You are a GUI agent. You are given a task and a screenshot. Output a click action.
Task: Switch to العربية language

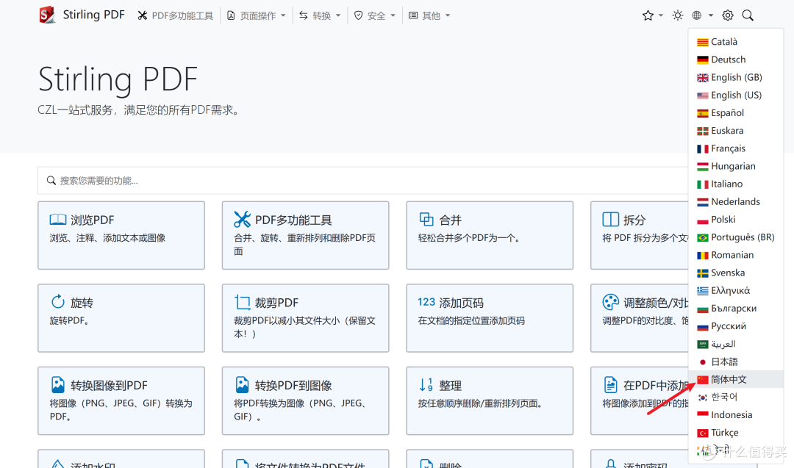(735, 344)
